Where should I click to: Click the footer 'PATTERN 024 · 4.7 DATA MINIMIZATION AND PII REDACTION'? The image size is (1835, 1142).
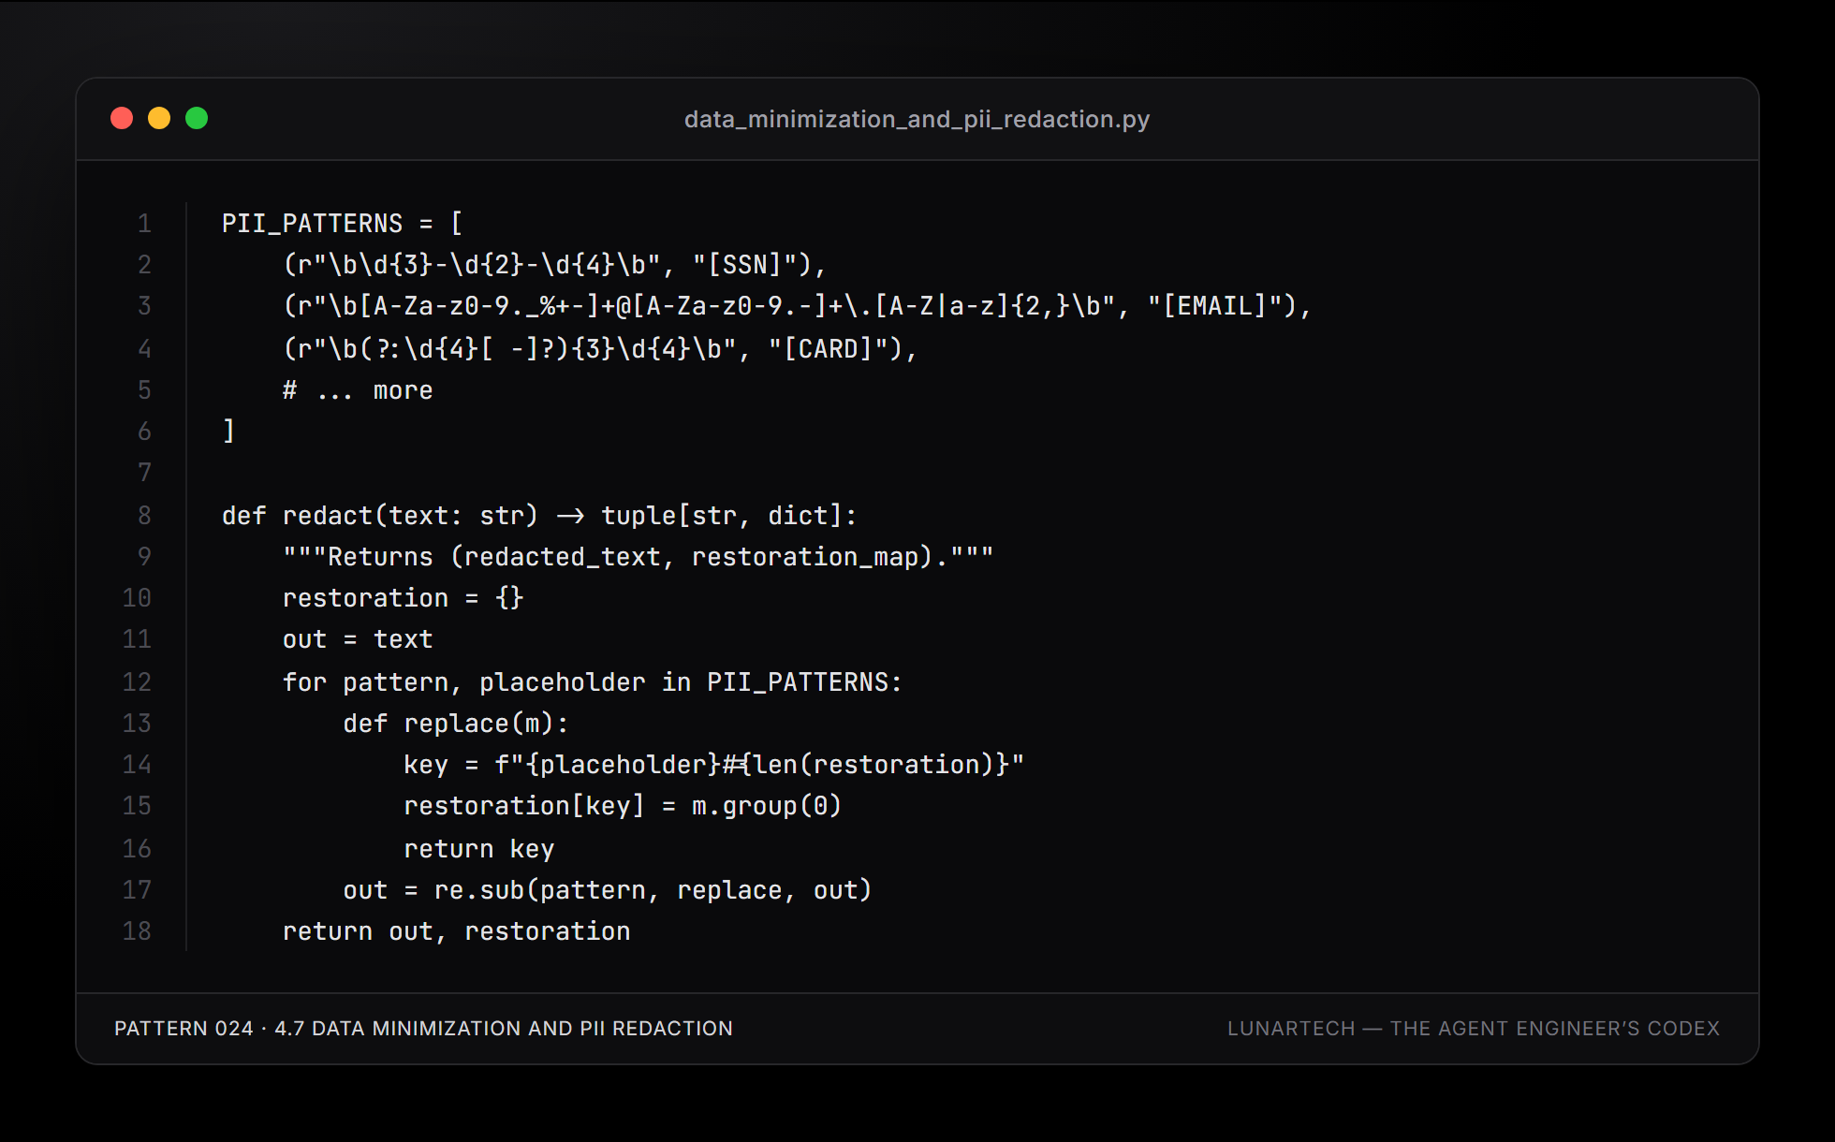tap(423, 1029)
